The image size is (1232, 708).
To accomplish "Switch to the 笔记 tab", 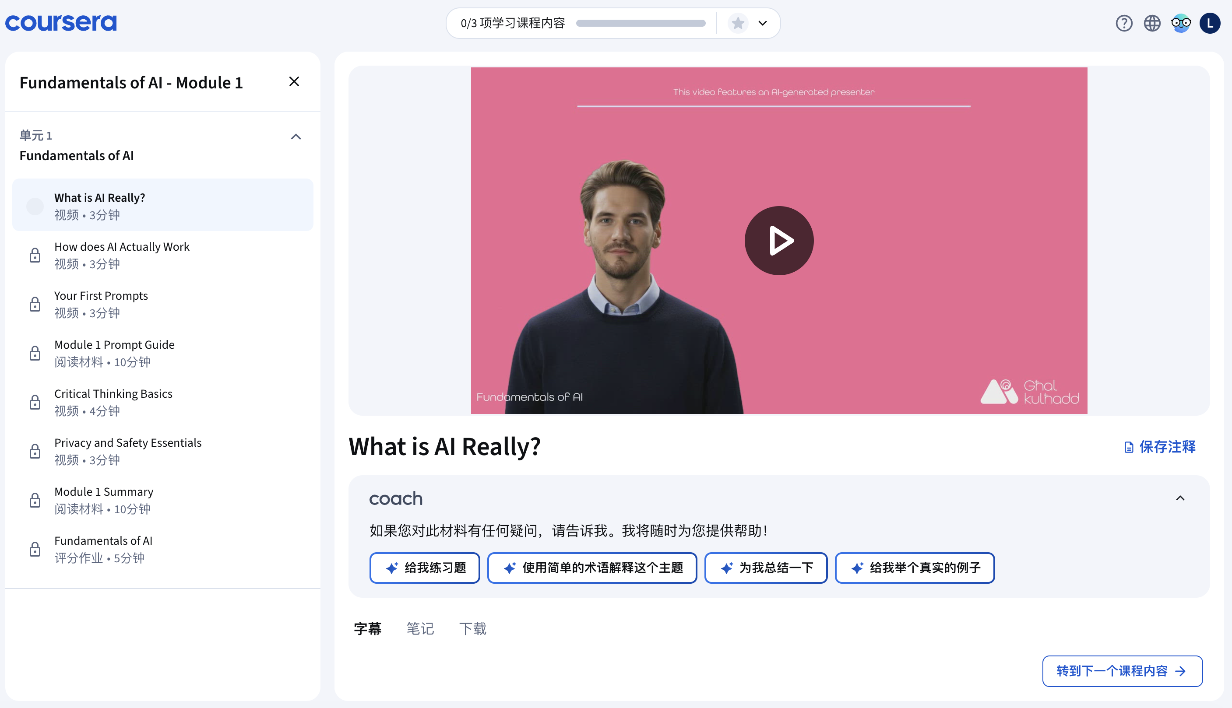I will [420, 629].
